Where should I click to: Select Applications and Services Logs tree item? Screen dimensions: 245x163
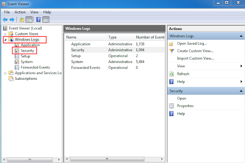coord(38,73)
